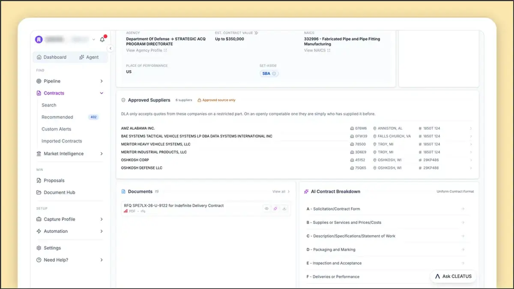The width and height of the screenshot is (514, 289).
Task: Go to the Dashboard tab
Action: coord(51,57)
